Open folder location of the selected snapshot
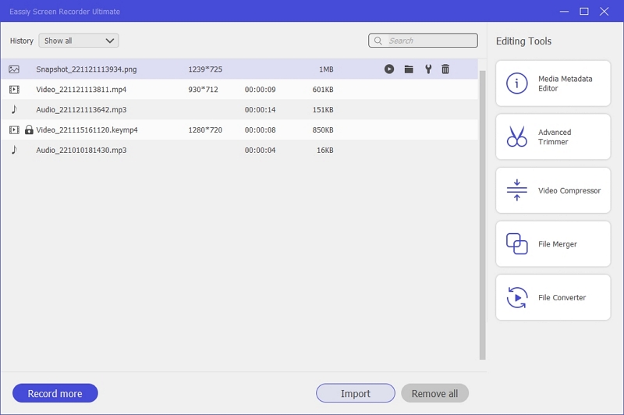The image size is (624, 415). pos(409,69)
